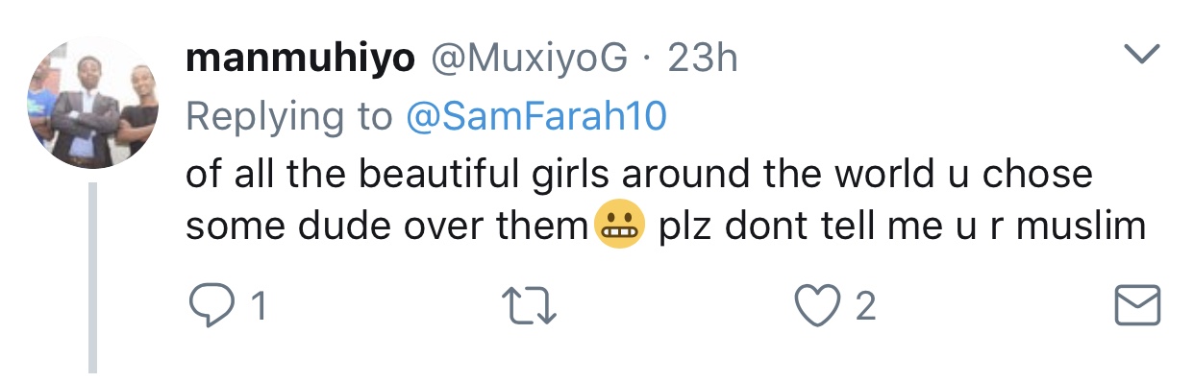Image resolution: width=1194 pixels, height=382 pixels.
Task: Send tweet via the envelope message icon
Action: 1136,307
